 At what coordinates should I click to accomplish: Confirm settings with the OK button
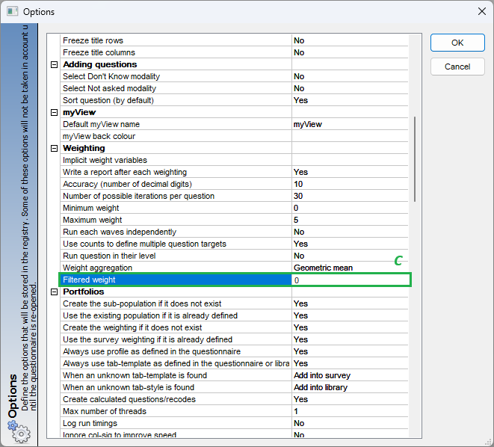coord(457,43)
